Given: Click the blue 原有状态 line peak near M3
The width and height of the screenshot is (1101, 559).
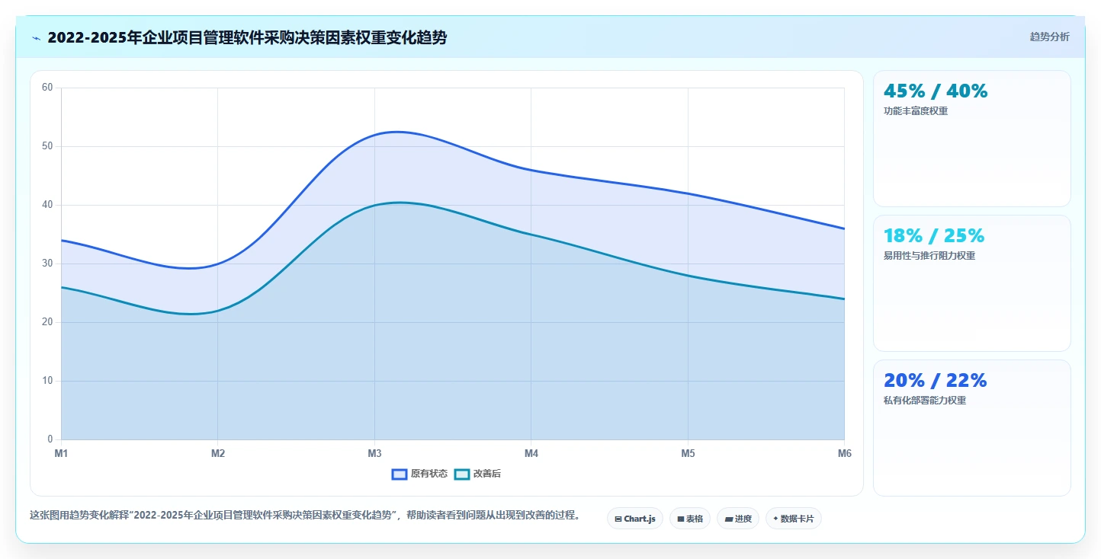Looking at the screenshot, I should coord(396,132).
